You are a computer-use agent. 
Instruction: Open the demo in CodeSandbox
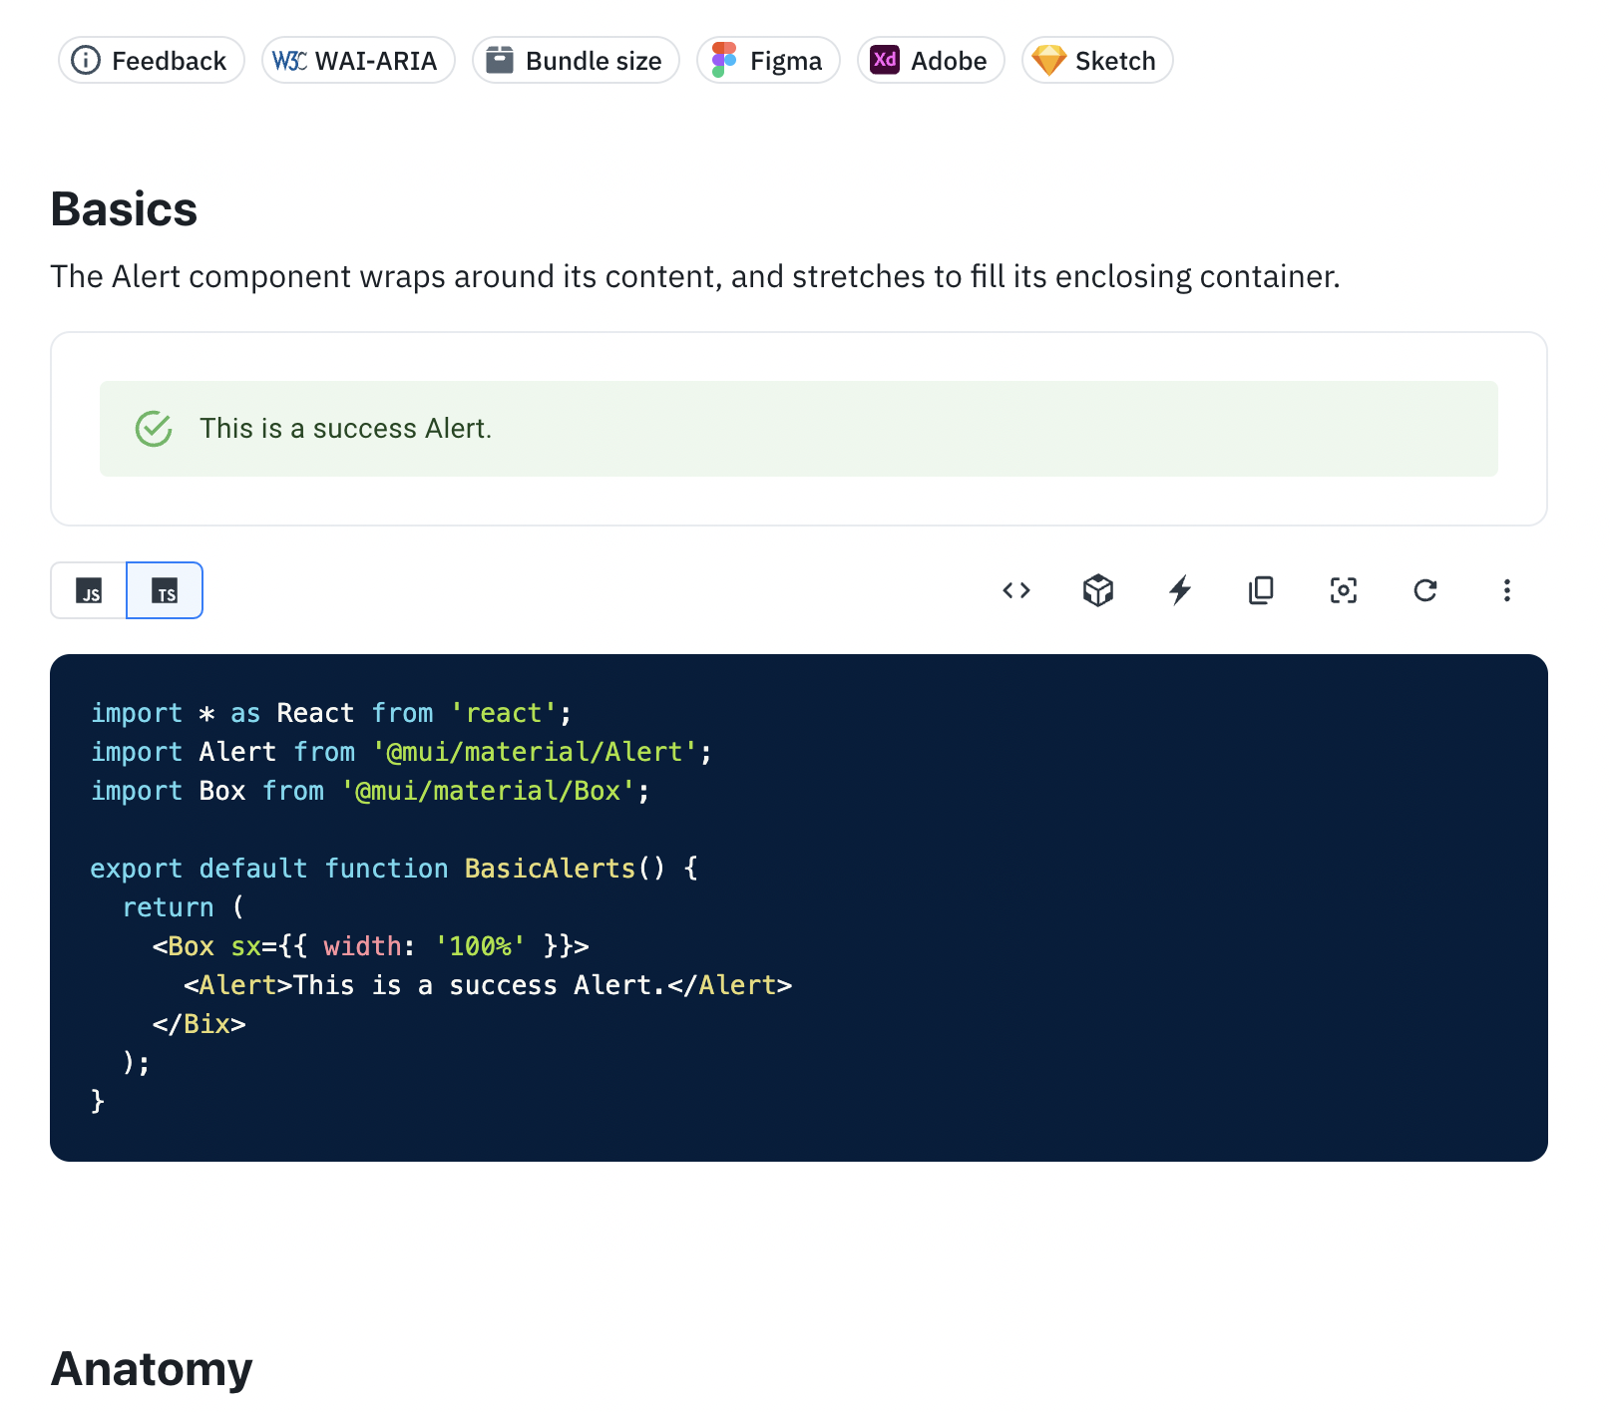pos(1097,590)
